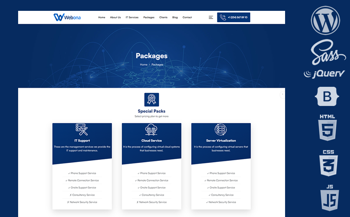Open the Packages nav menu item
The height and width of the screenshot is (217, 350).
[x=149, y=17]
